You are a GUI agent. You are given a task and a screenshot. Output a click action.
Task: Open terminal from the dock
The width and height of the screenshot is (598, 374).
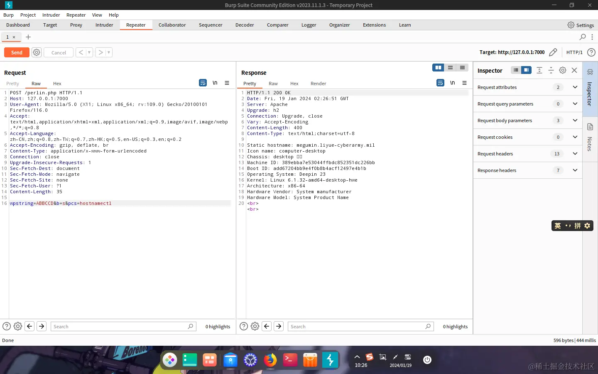pyautogui.click(x=290, y=360)
